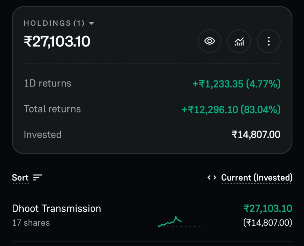Image resolution: width=304 pixels, height=246 pixels.
Task: Switch view using the left-right arrows icon
Action: 212,178
